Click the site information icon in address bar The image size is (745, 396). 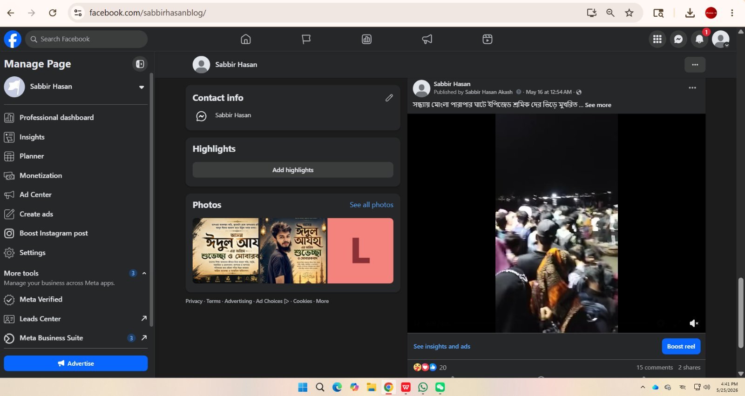pos(78,13)
